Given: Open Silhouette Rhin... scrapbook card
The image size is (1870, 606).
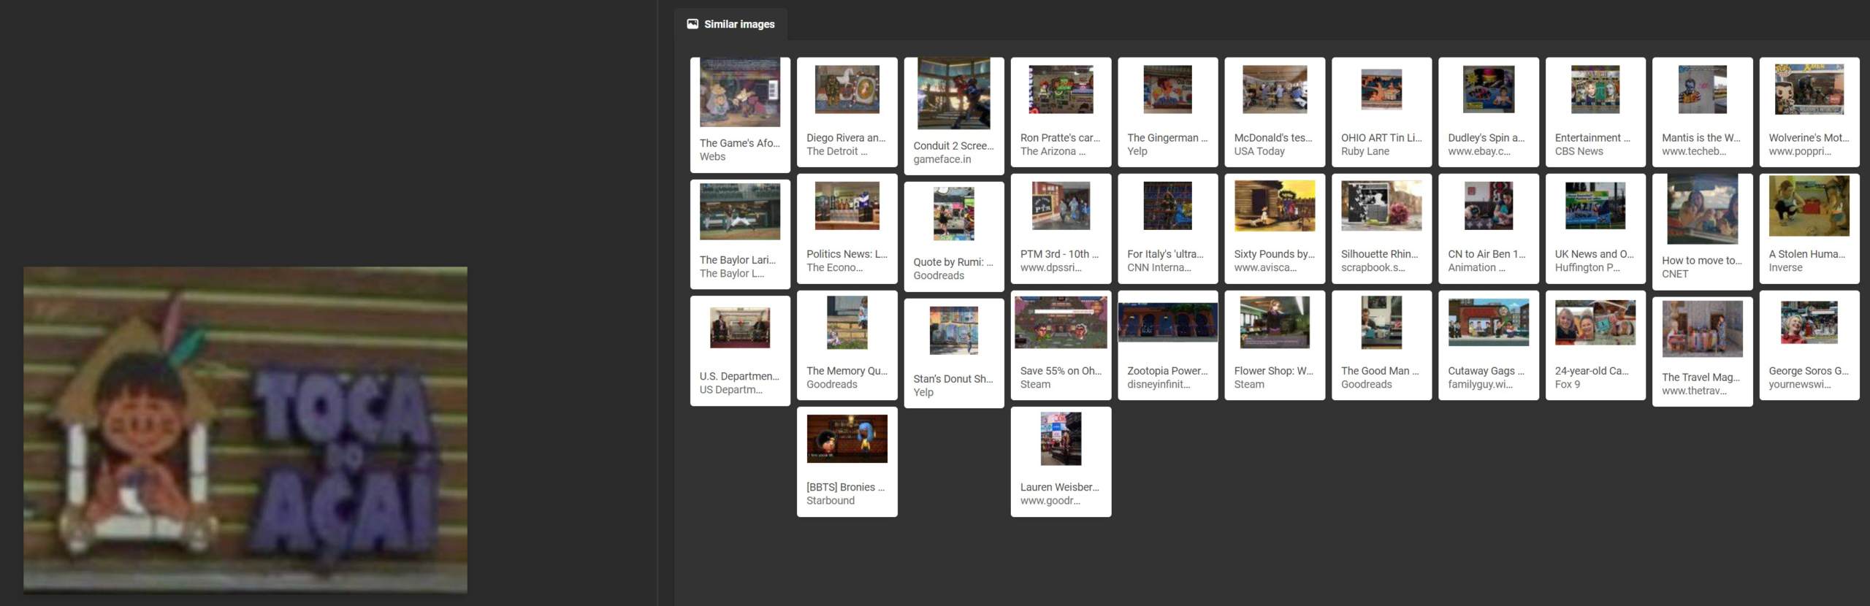Looking at the screenshot, I should 1381,229.
